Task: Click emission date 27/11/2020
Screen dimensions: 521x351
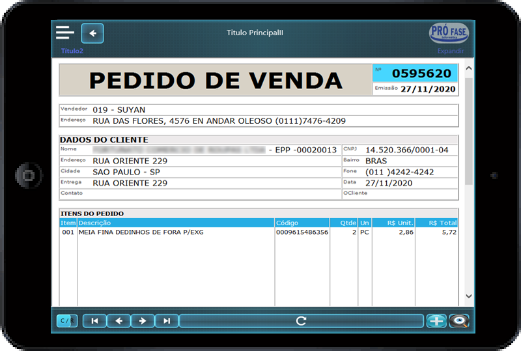Action: 428,89
